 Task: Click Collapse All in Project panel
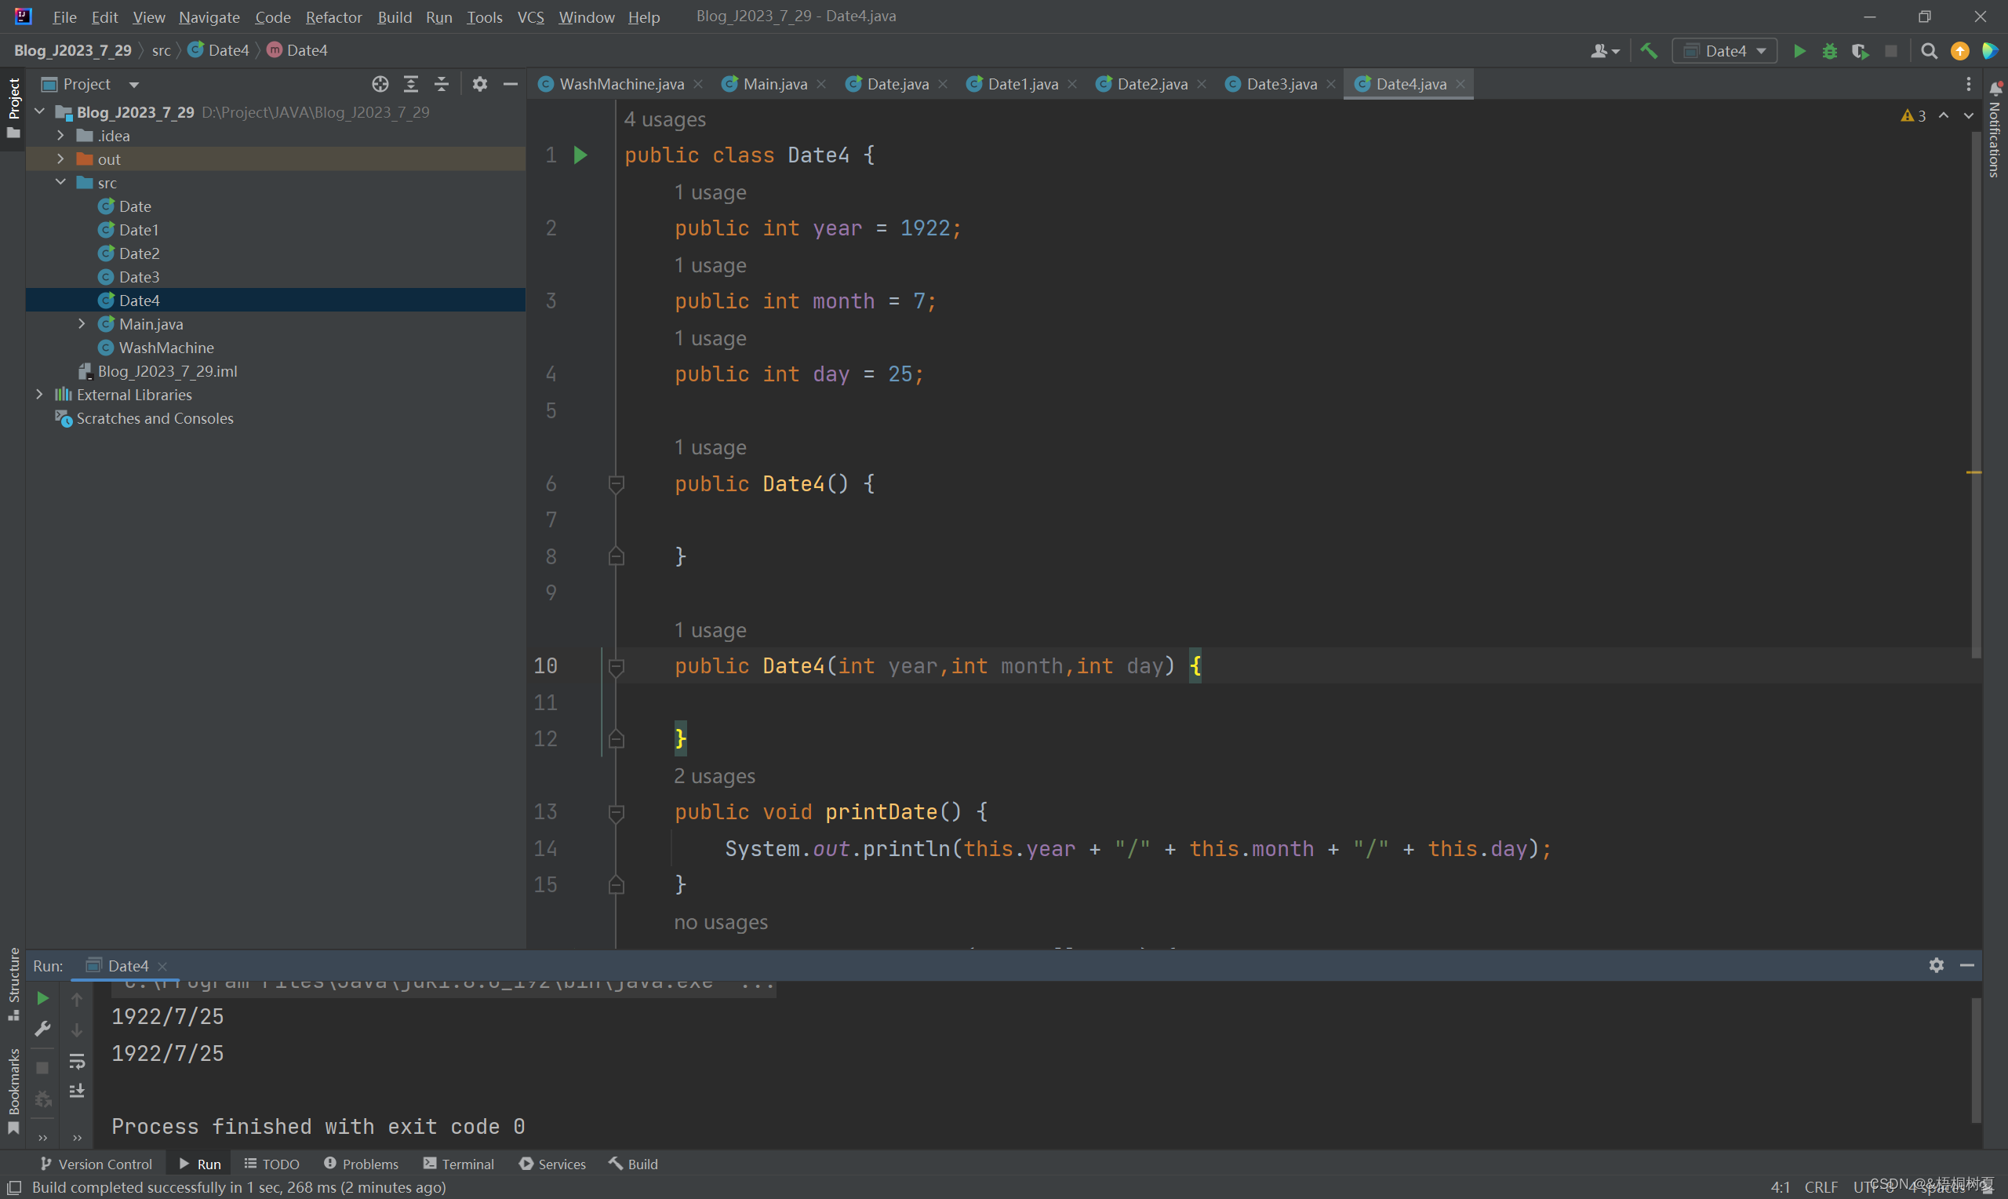coord(442,84)
